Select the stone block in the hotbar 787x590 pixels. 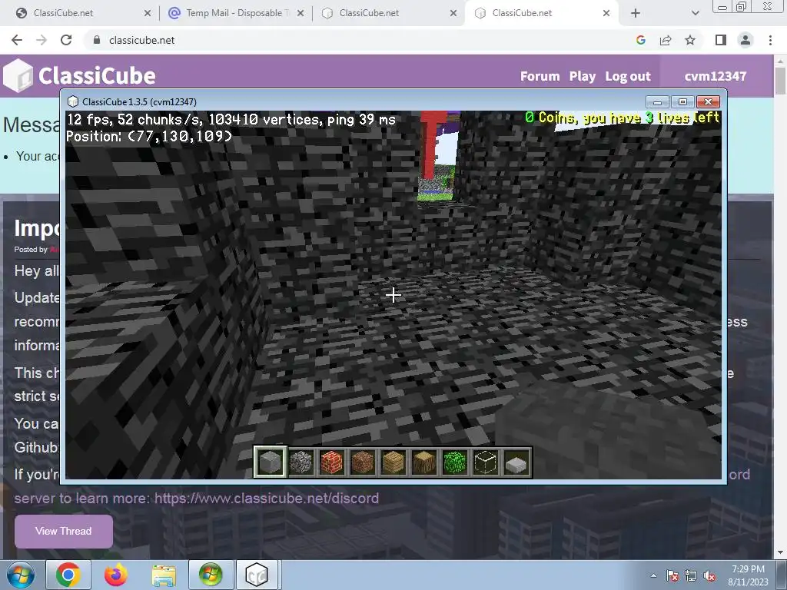click(270, 462)
